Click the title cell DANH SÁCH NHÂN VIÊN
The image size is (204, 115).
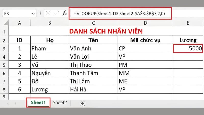click(106, 31)
